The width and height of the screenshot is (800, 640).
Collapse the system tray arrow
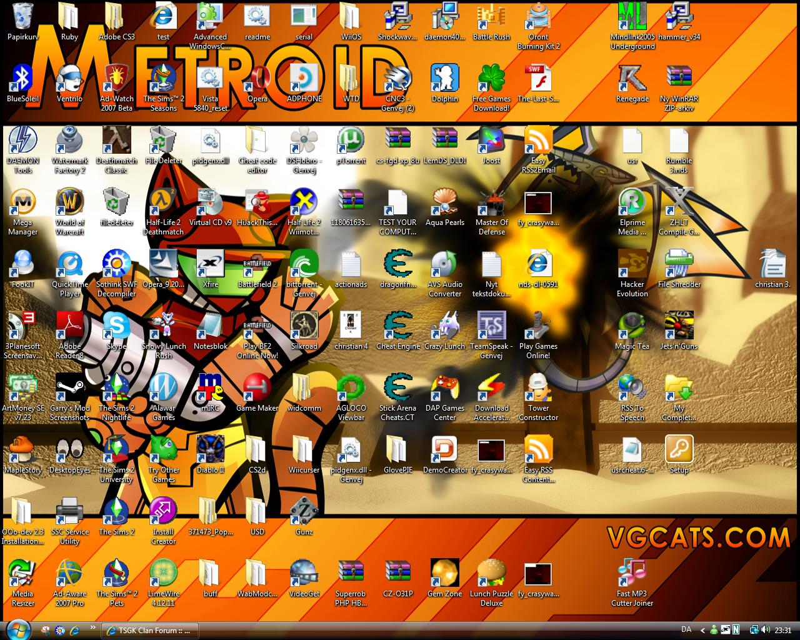[x=702, y=630]
